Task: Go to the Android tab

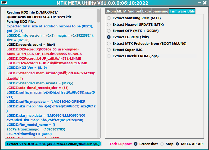Action: tap(134, 11)
